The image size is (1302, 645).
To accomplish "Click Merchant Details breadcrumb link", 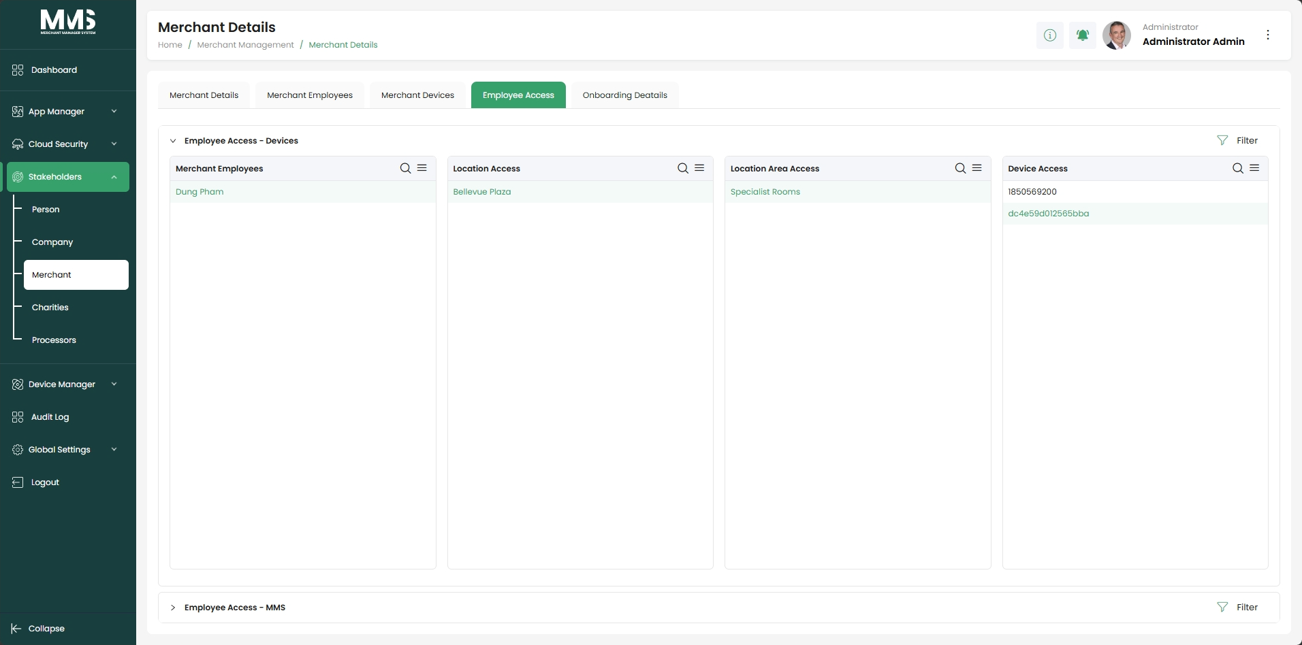I will (x=343, y=45).
